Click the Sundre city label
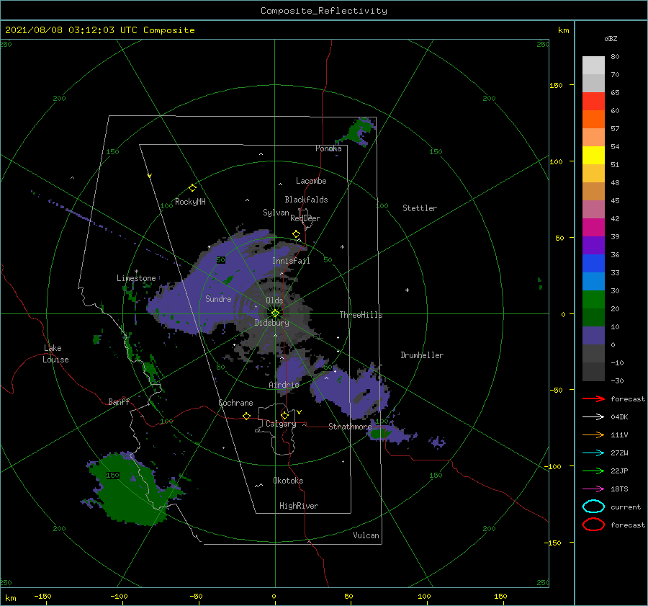This screenshot has height=606, width=648. (x=218, y=298)
